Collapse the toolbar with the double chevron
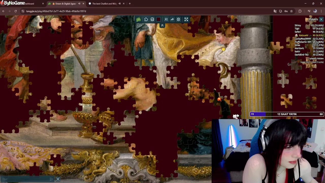This screenshot has width=325, height=183. click(x=162, y=25)
